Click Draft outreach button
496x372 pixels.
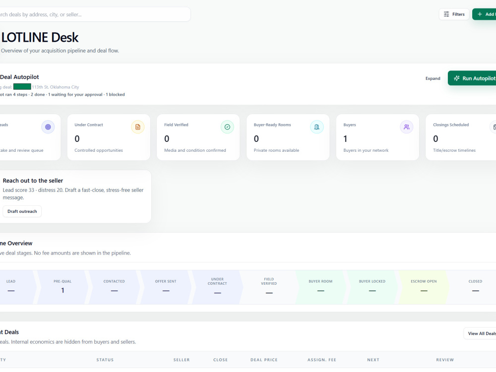pos(22,211)
